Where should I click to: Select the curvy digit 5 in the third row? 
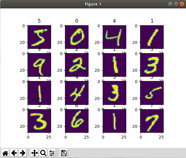coord(152,93)
